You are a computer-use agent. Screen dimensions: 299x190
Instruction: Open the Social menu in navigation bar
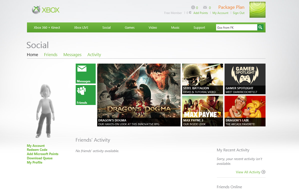[x=106, y=28]
